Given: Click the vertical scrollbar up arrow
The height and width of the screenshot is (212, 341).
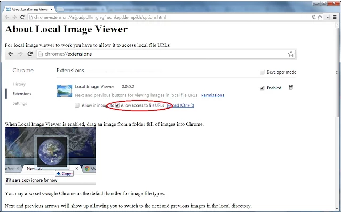Looking at the screenshot, I should tap(337, 25).
